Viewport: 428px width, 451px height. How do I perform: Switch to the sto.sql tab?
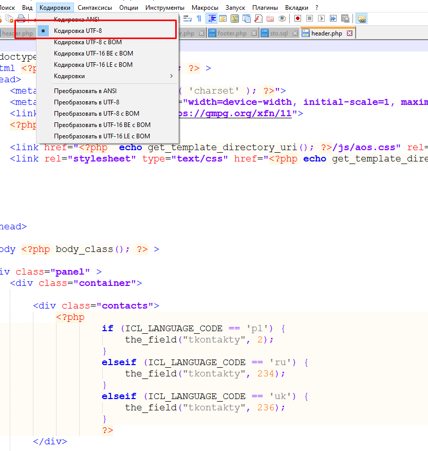[x=278, y=33]
